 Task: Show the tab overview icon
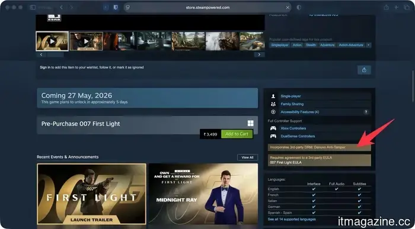pyautogui.click(x=407, y=7)
